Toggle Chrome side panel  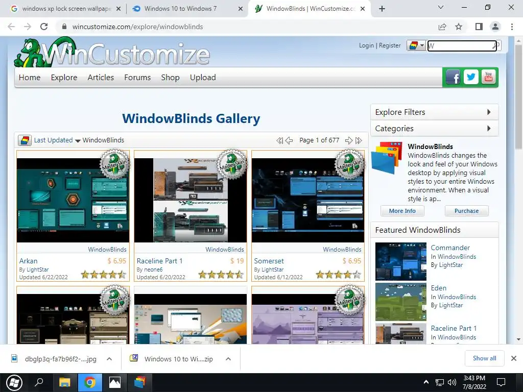pyautogui.click(x=479, y=27)
